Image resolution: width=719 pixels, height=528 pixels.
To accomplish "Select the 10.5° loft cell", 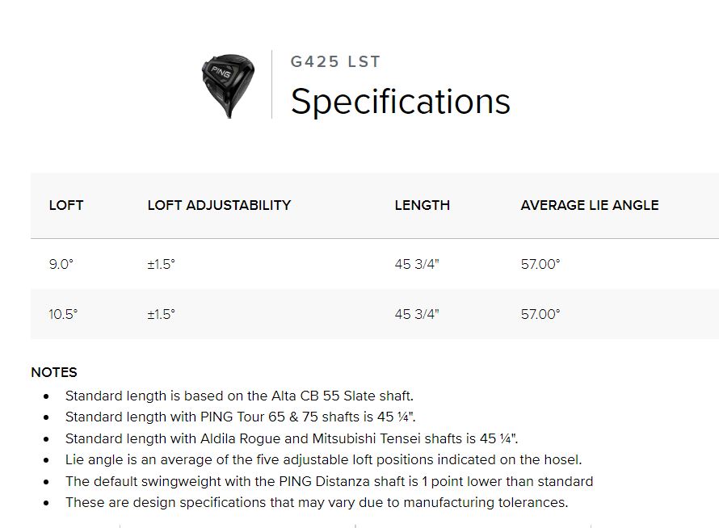I will tap(63, 314).
